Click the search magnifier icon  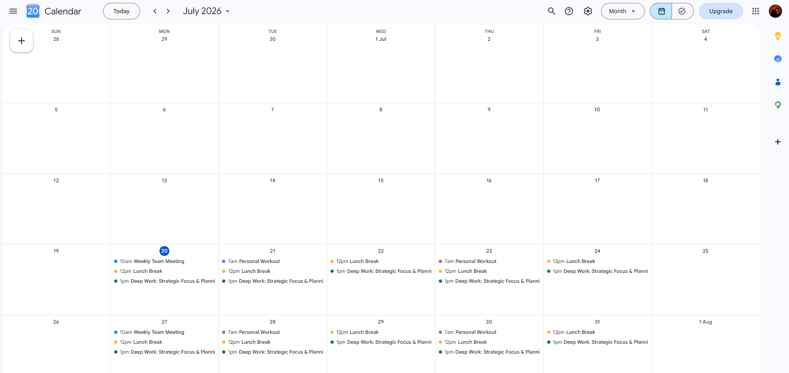(x=551, y=11)
